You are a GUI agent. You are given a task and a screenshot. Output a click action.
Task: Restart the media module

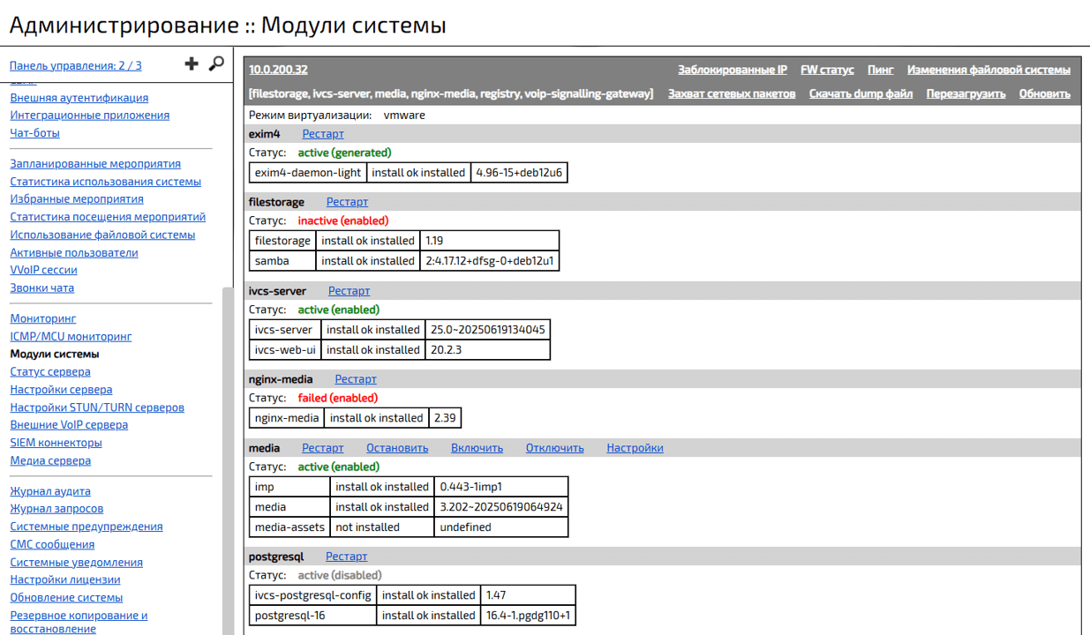323,448
